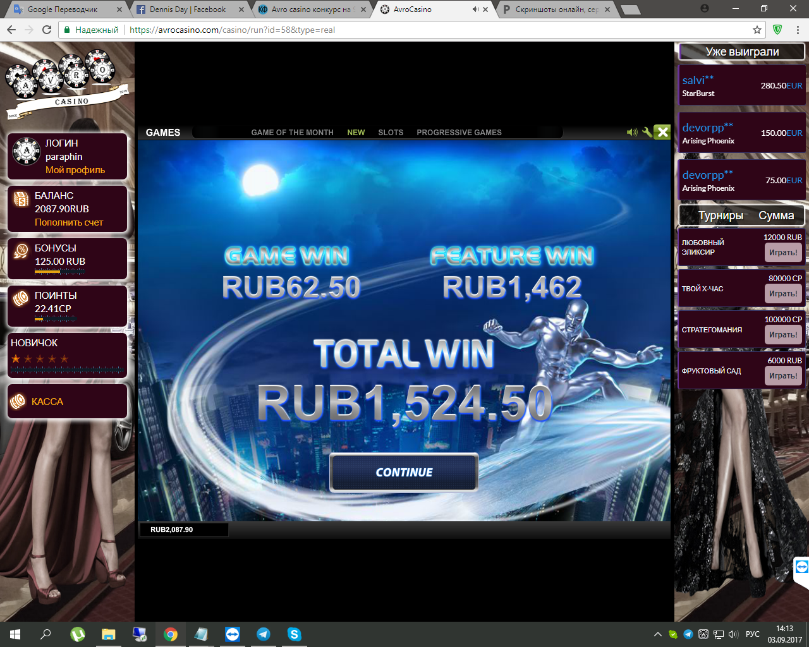Mute the game sound speaker icon
Image resolution: width=809 pixels, height=647 pixels.
tap(631, 132)
